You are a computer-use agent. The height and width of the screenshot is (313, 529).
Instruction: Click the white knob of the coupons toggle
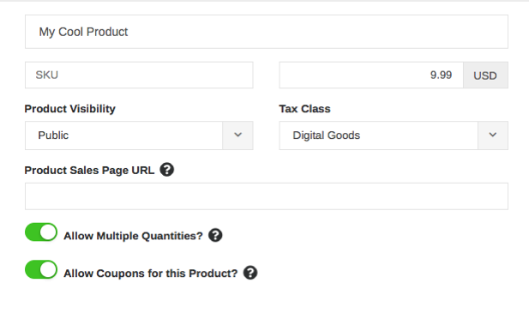(48, 269)
